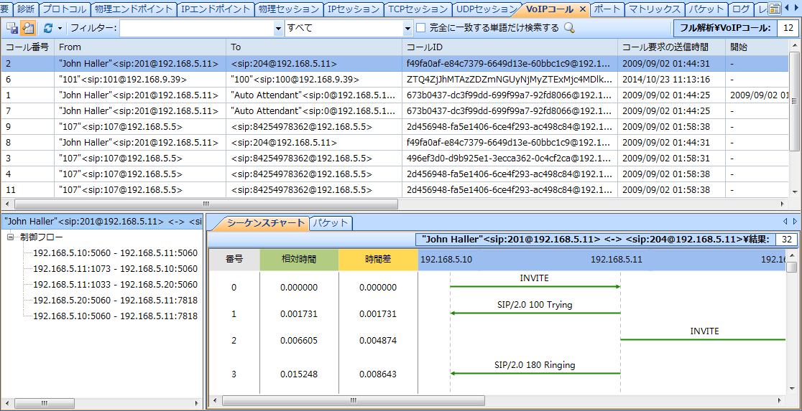Screen dimensions: 802x411
Task: Open the すべて column filter dropdown
Action: [407, 29]
